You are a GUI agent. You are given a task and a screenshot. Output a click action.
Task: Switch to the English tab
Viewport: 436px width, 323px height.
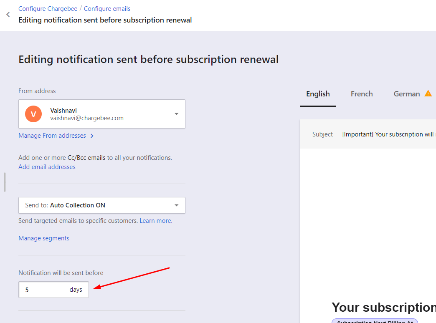[x=318, y=94]
